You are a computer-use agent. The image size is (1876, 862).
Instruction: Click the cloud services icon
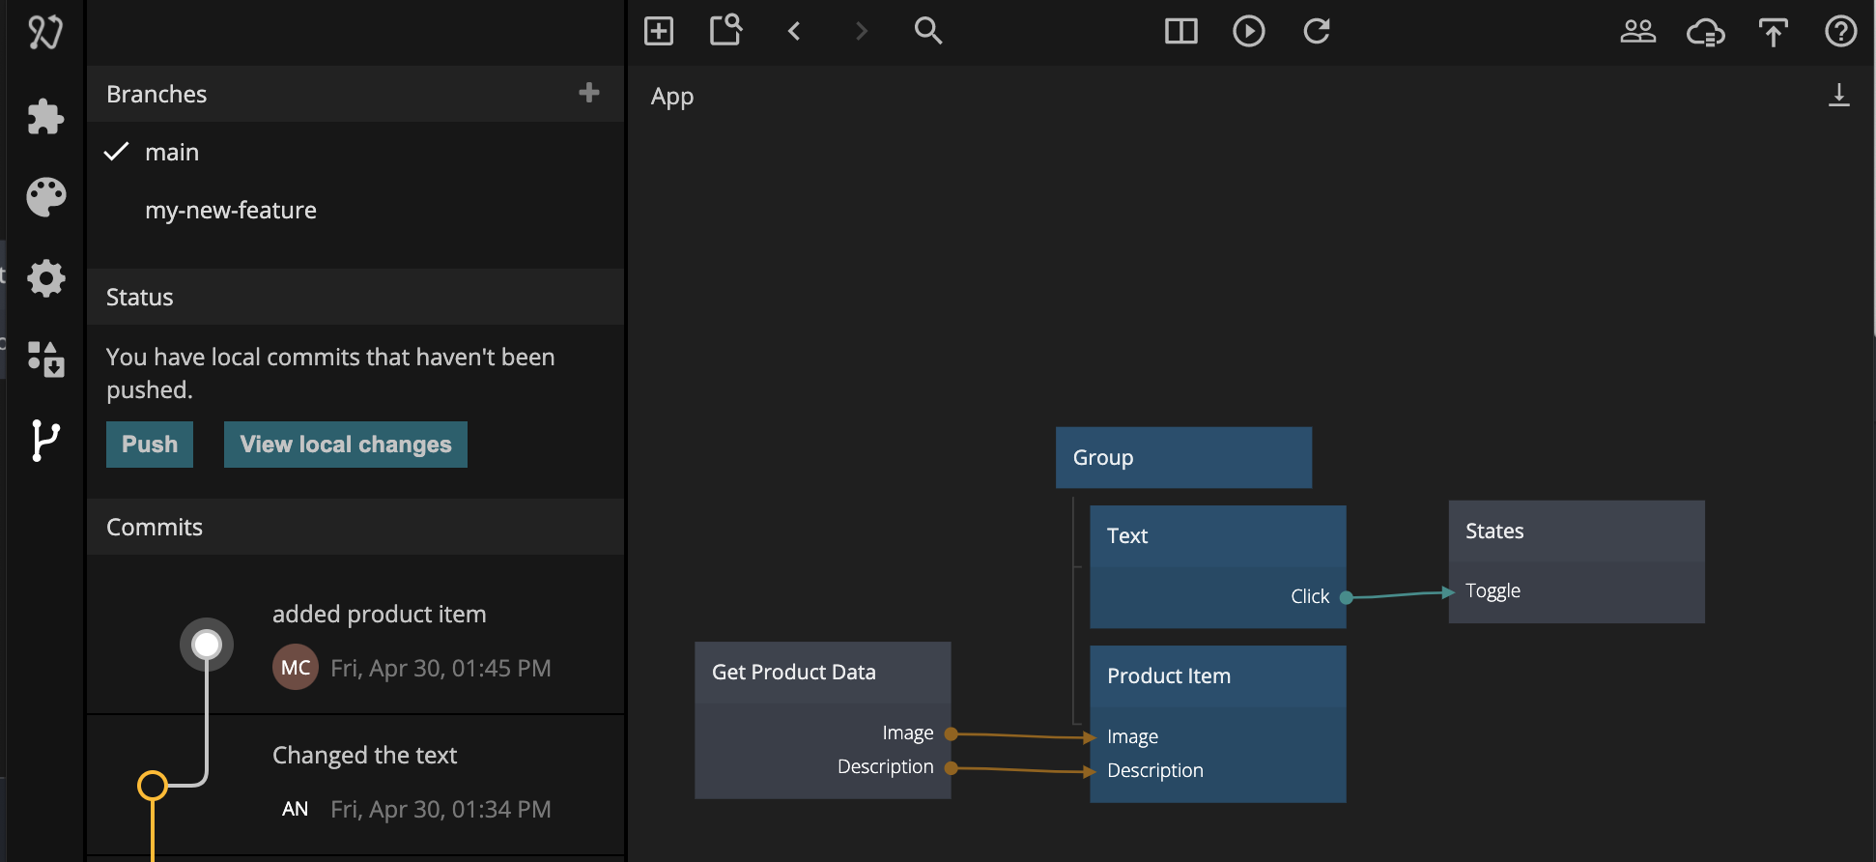pos(1705,33)
